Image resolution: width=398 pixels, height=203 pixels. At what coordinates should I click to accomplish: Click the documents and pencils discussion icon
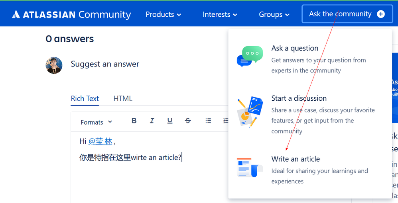[x=250, y=112]
